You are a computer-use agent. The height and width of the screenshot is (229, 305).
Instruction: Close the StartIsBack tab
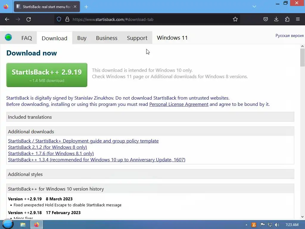click(75, 7)
